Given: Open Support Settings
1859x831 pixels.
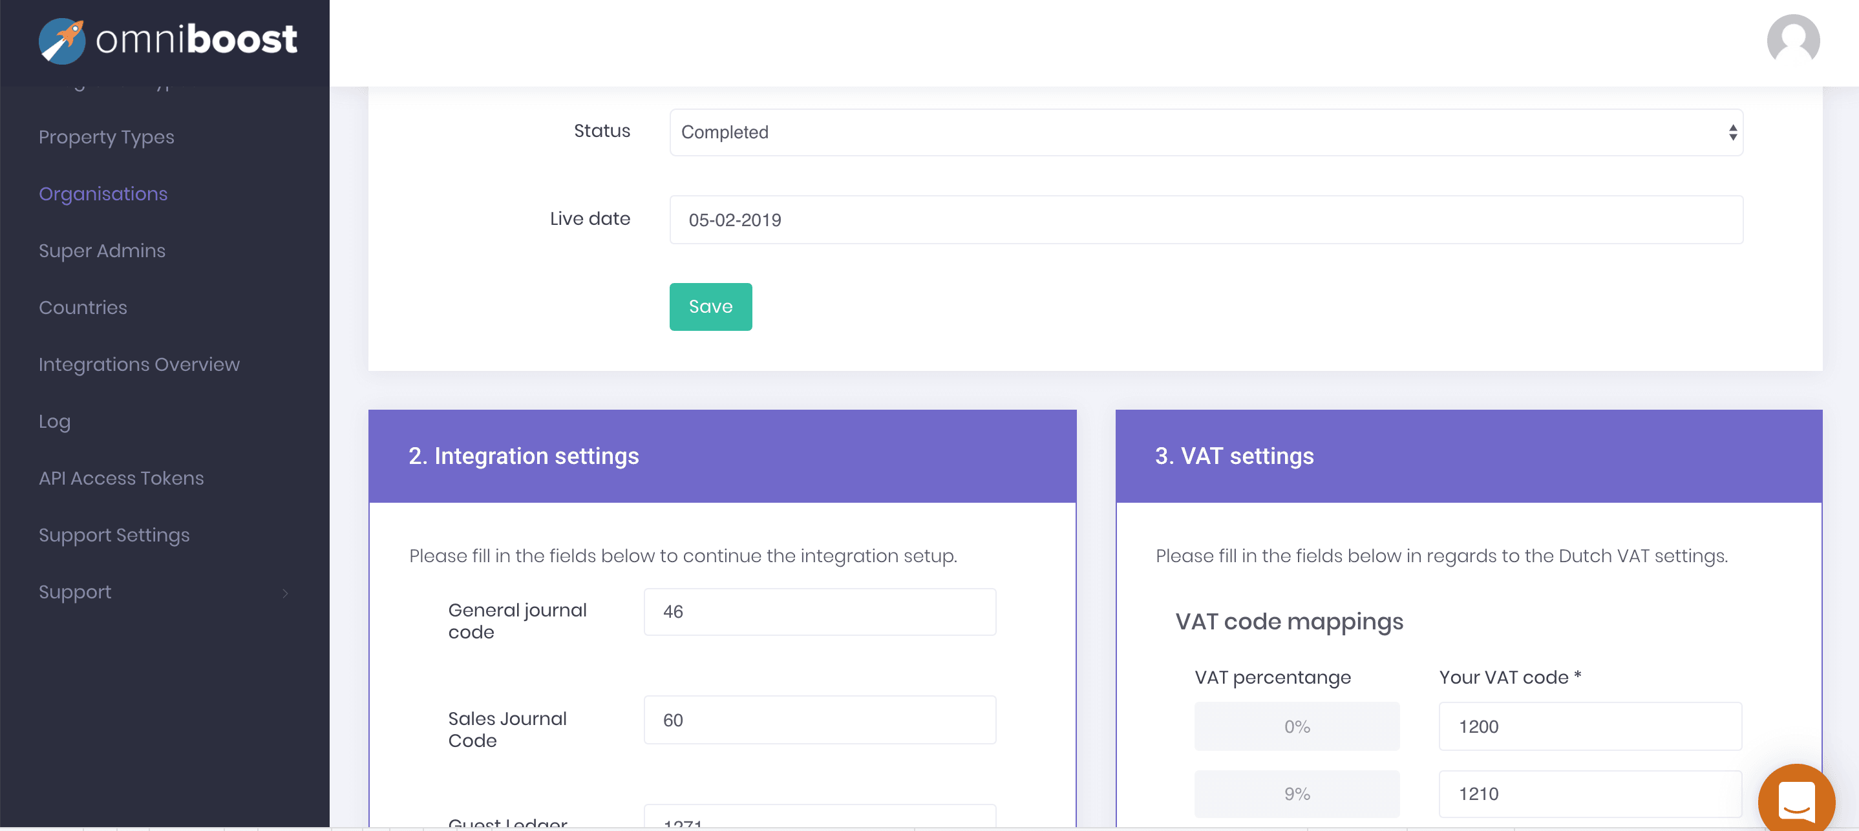Looking at the screenshot, I should pyautogui.click(x=114, y=535).
